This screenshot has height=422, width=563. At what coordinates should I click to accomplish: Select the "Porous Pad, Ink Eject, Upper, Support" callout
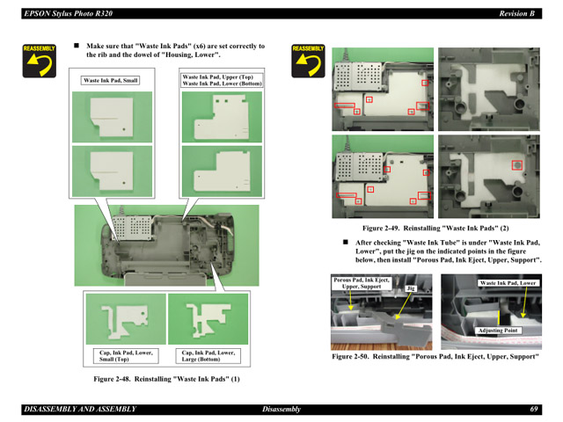pos(361,283)
